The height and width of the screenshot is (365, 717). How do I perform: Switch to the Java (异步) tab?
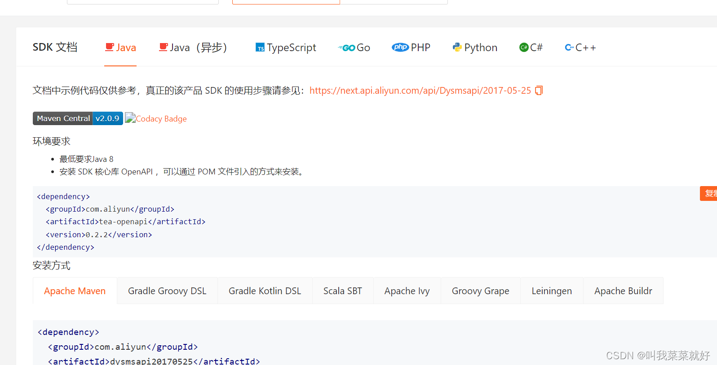coord(196,48)
